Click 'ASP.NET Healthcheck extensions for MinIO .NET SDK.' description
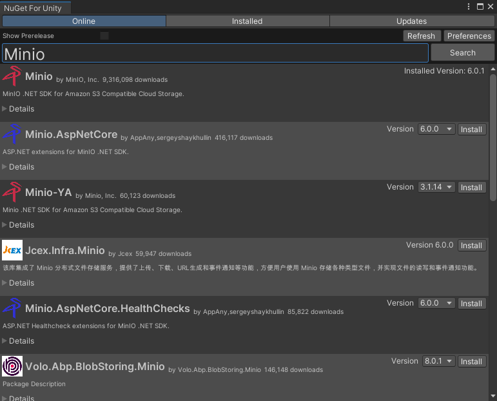This screenshot has height=401, width=497. (x=86, y=326)
